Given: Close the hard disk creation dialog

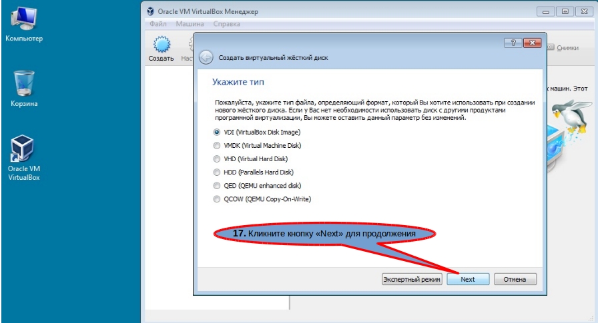Looking at the screenshot, I should pos(533,43).
